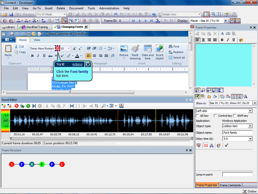Image resolution: width=258 pixels, height=194 pixels.
Task: Click Bold icon in Frame Properties panel
Action: tap(222, 40)
